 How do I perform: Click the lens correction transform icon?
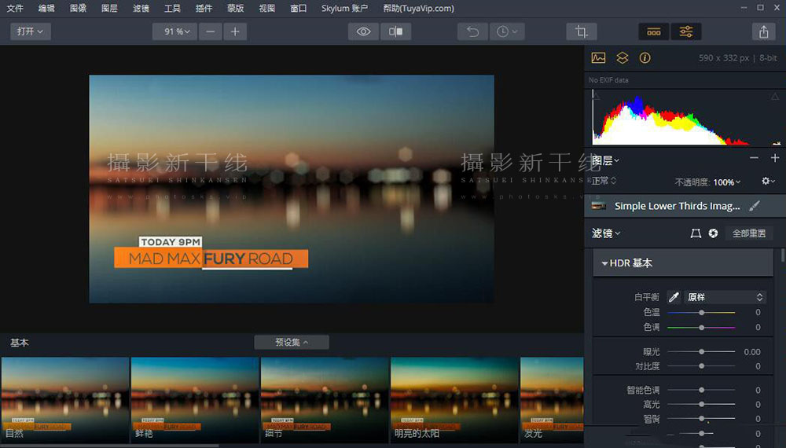click(x=696, y=233)
